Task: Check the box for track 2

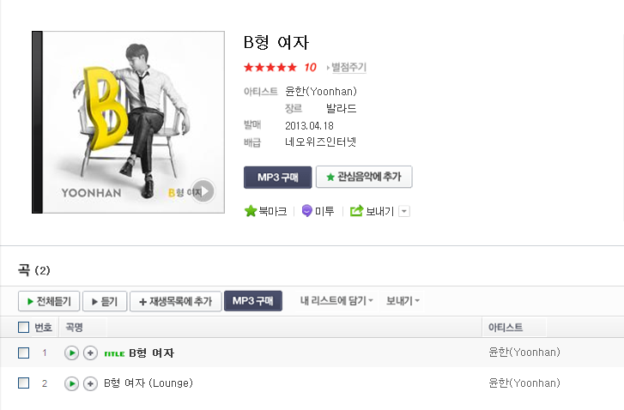Action: [24, 383]
